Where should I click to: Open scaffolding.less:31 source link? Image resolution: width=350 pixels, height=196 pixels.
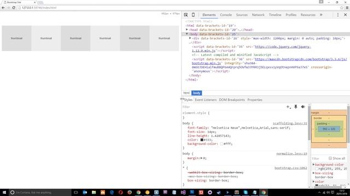click(290, 124)
